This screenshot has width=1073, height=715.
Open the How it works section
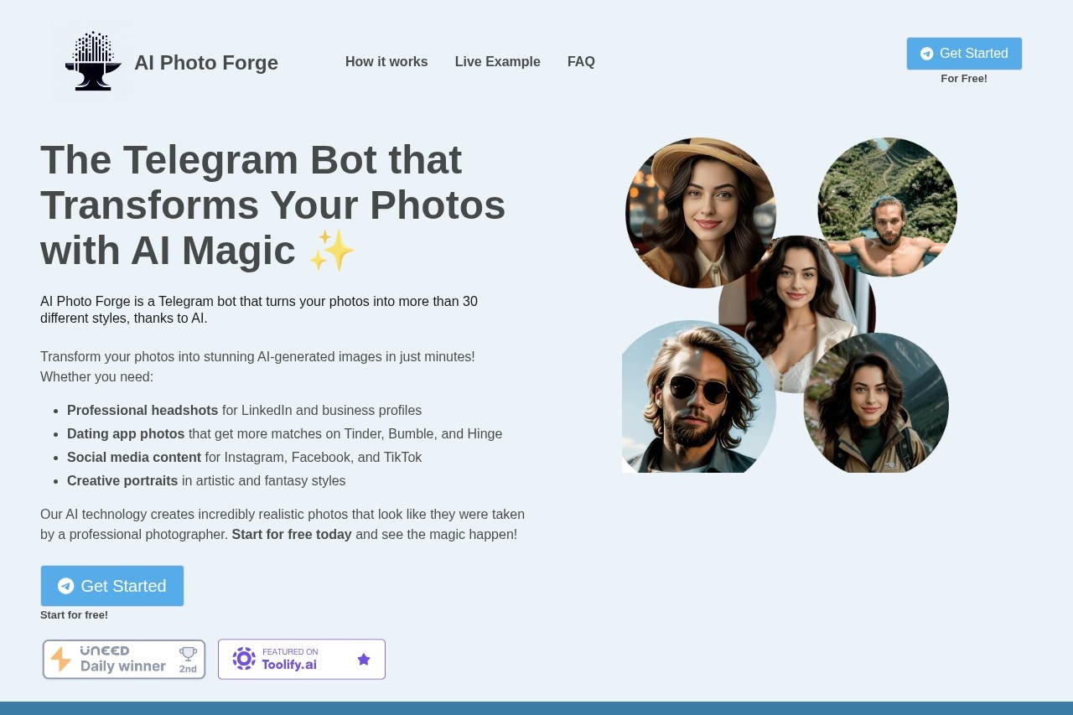point(386,61)
